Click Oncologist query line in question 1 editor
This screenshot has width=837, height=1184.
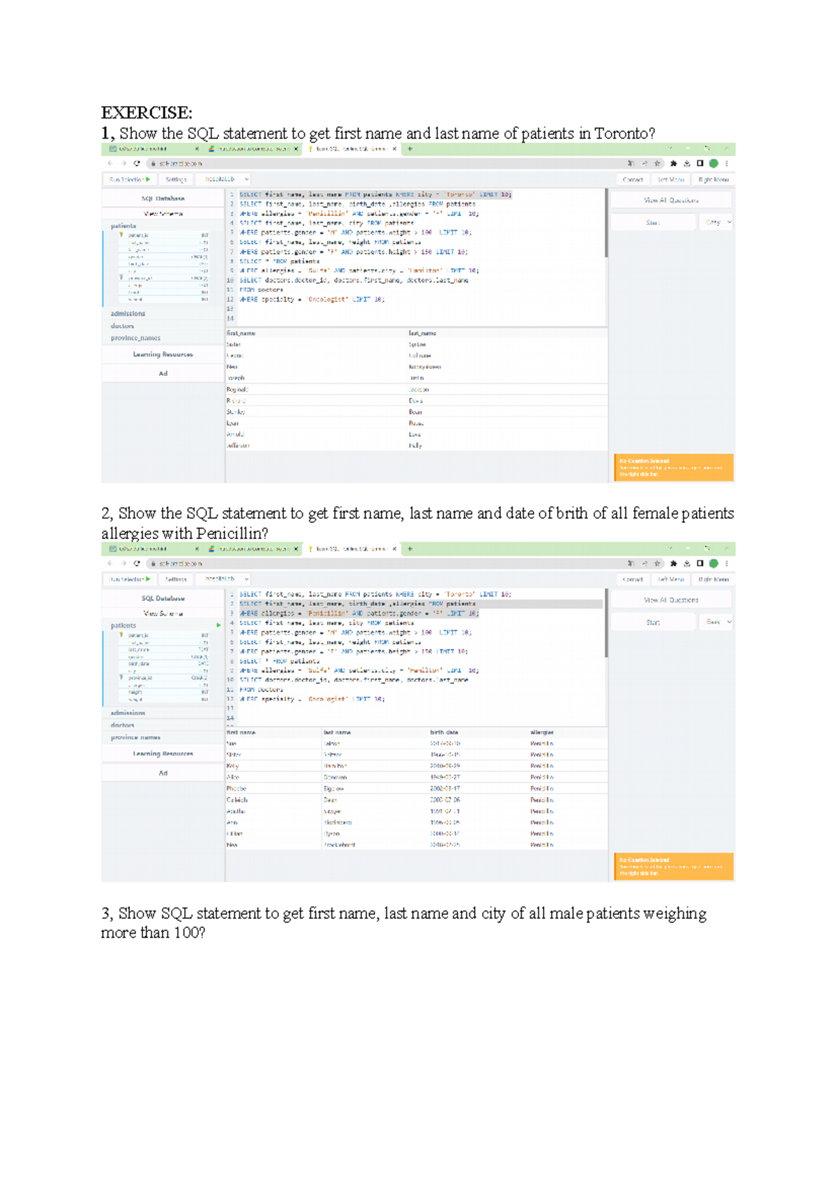click(312, 299)
